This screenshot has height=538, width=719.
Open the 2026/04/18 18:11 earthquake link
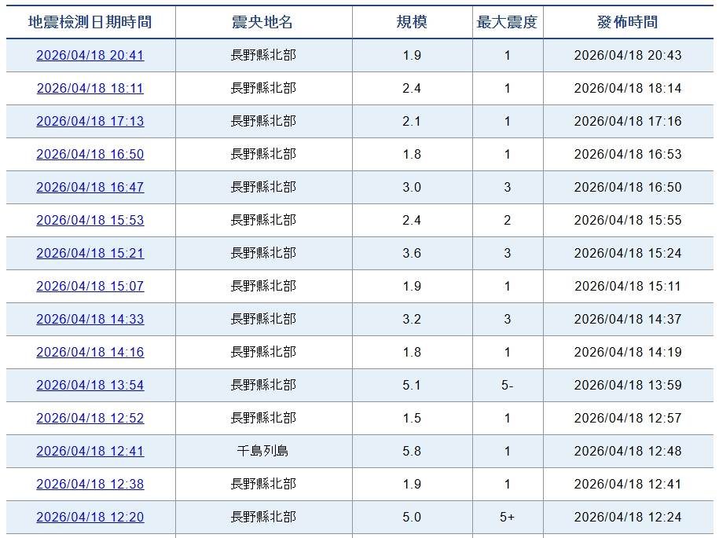pyautogui.click(x=90, y=88)
